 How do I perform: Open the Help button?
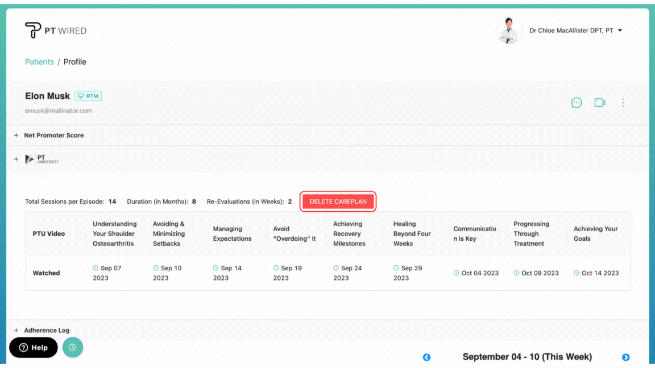(34, 348)
